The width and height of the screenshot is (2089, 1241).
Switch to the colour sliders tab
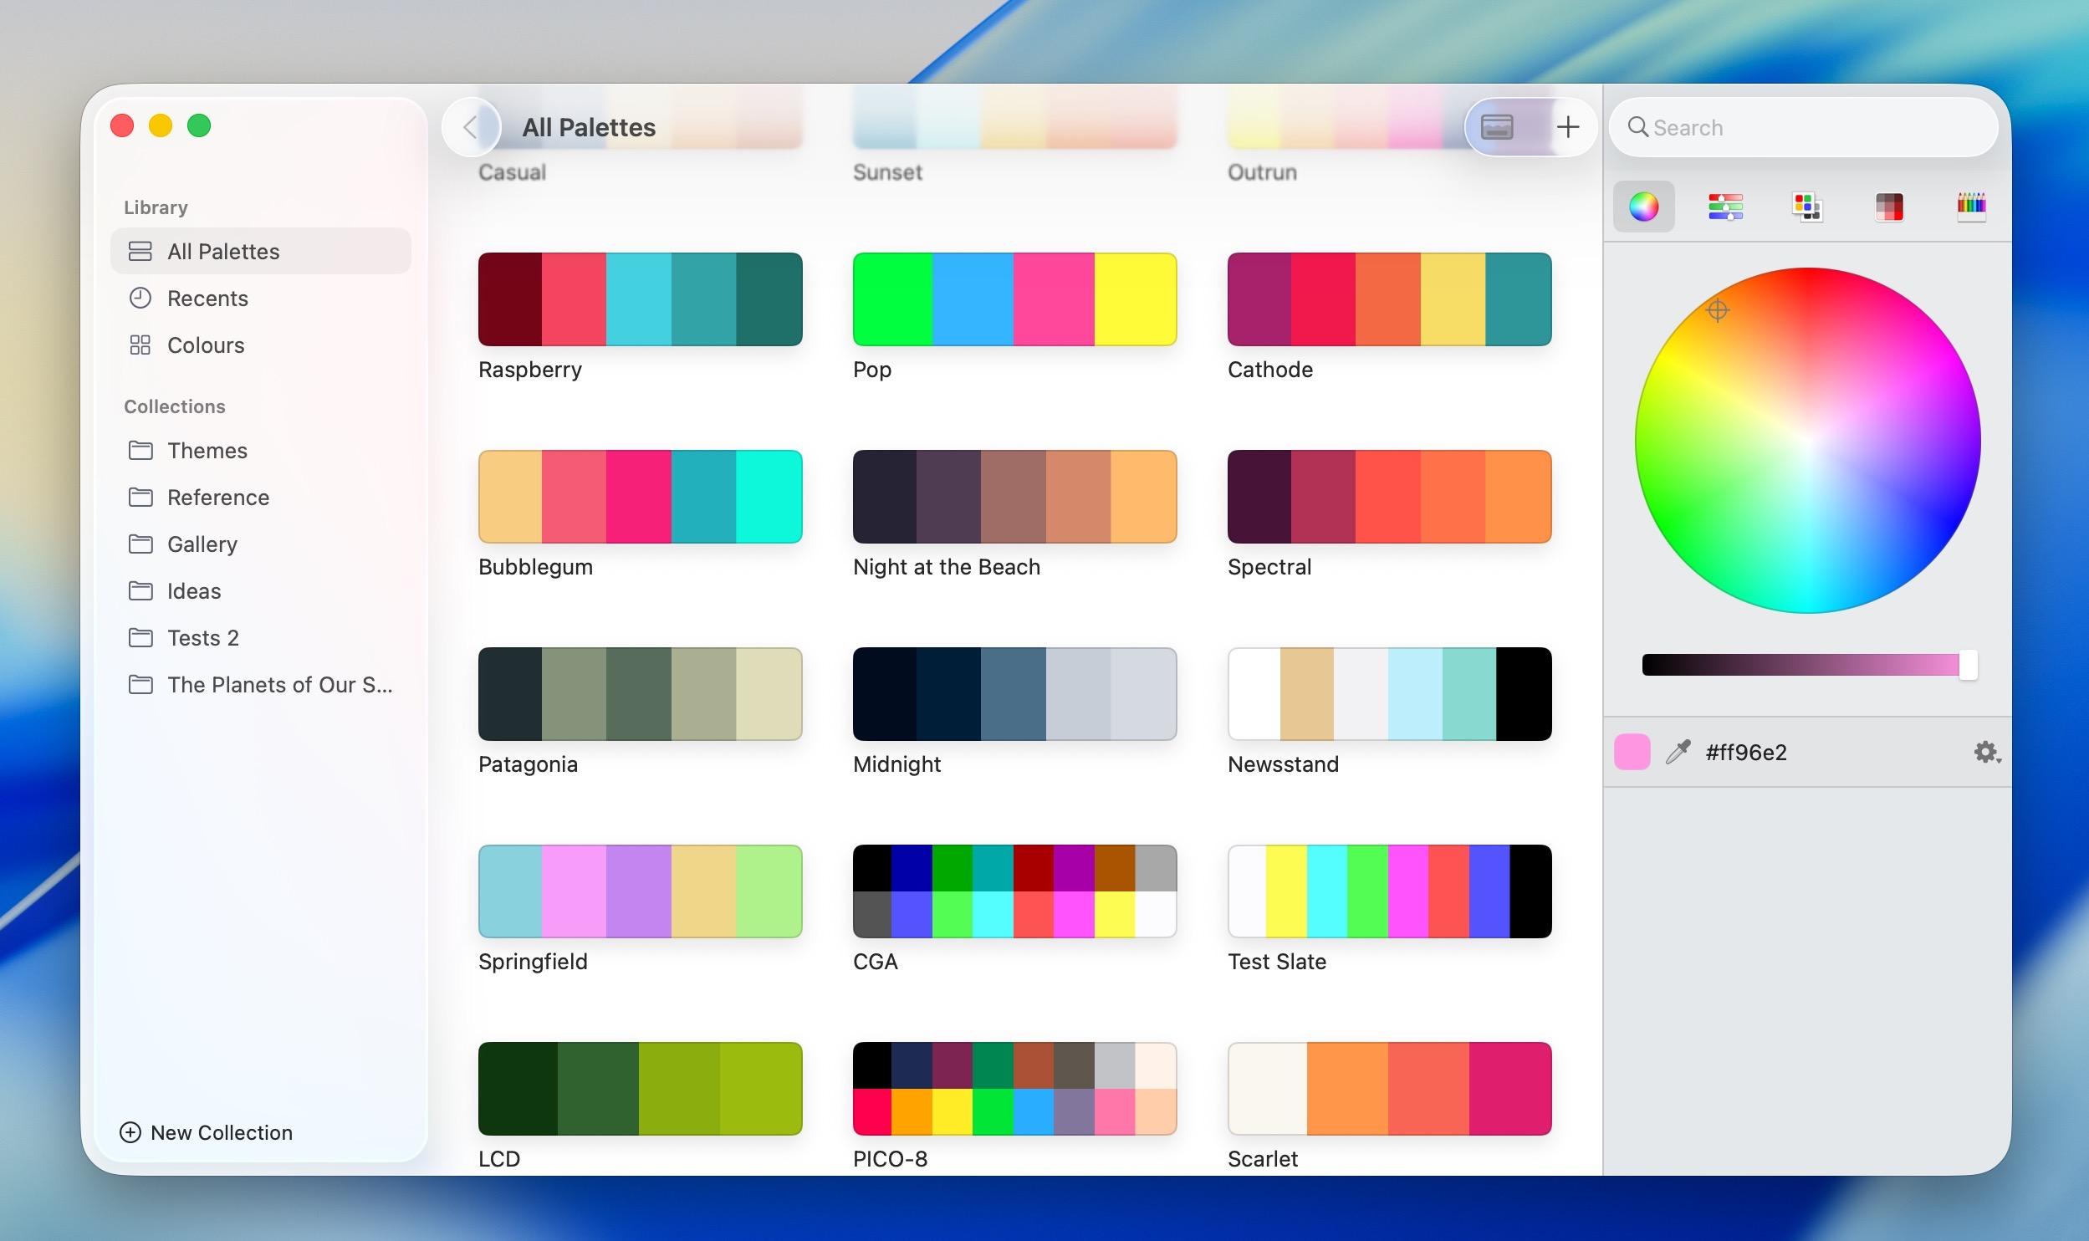pos(1725,207)
